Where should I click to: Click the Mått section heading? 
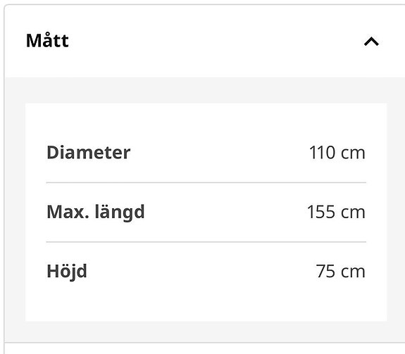47,41
